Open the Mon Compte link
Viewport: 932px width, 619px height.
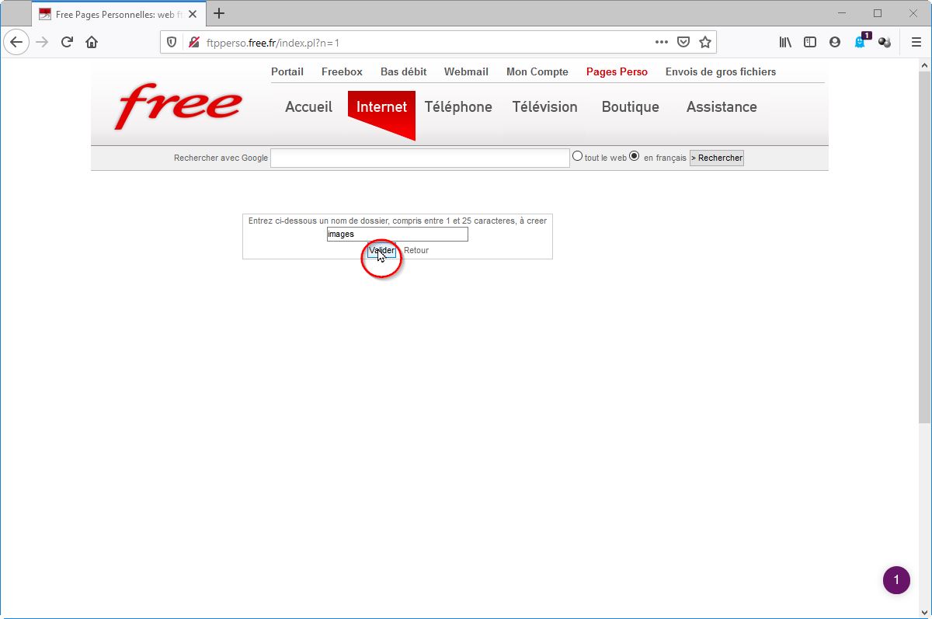pos(537,71)
